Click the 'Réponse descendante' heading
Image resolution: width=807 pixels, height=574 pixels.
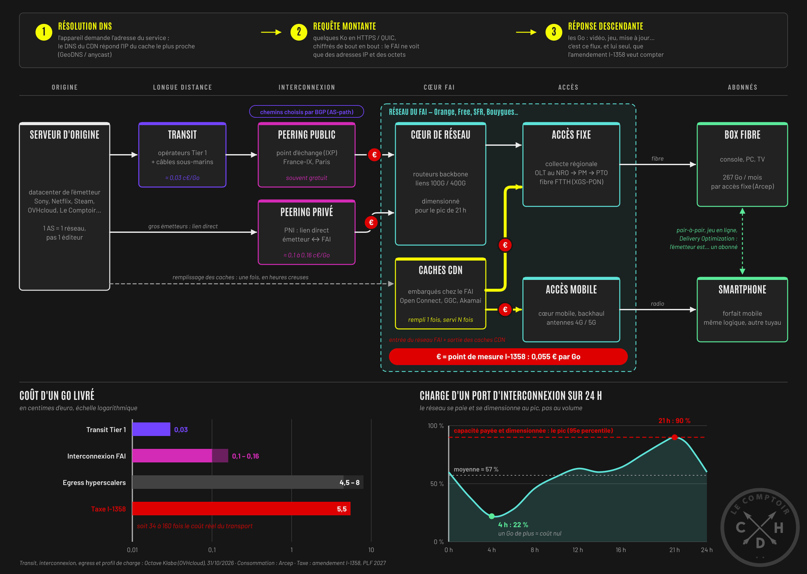(x=605, y=26)
